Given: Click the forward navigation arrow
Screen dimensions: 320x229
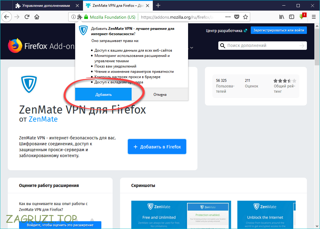Looking at the screenshot, I should coord(17,17).
